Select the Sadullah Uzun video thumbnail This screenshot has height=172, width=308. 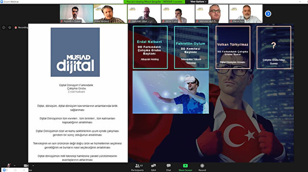point(144,14)
